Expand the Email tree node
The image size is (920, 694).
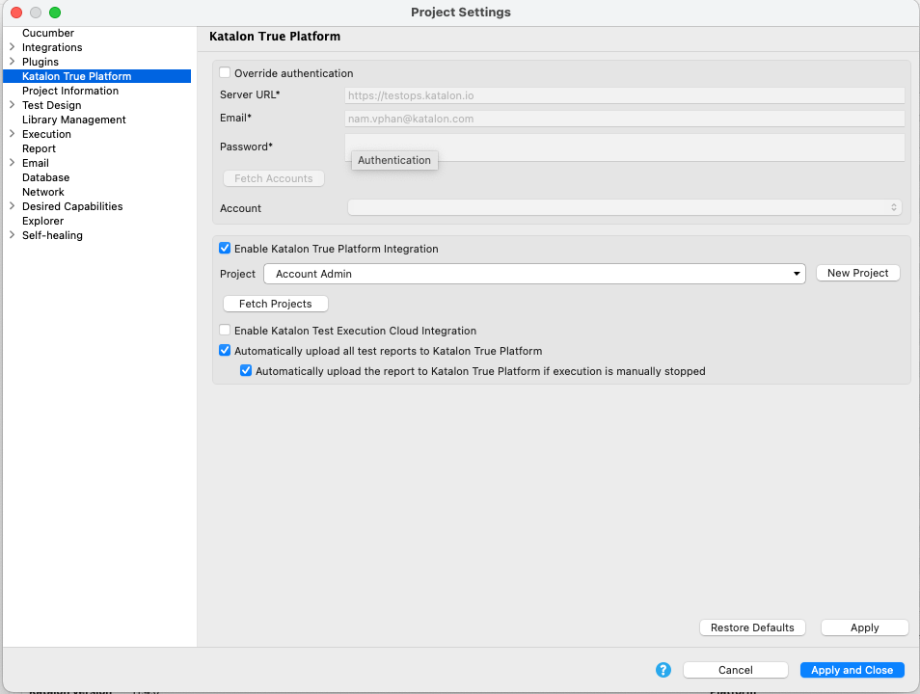(12, 163)
